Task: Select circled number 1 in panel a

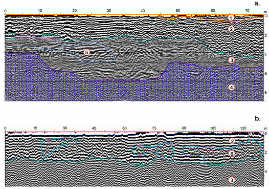Action: [x=231, y=18]
